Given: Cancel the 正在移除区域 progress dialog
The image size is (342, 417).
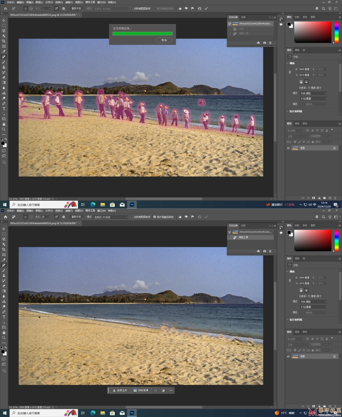Looking at the screenshot, I should pos(164,40).
